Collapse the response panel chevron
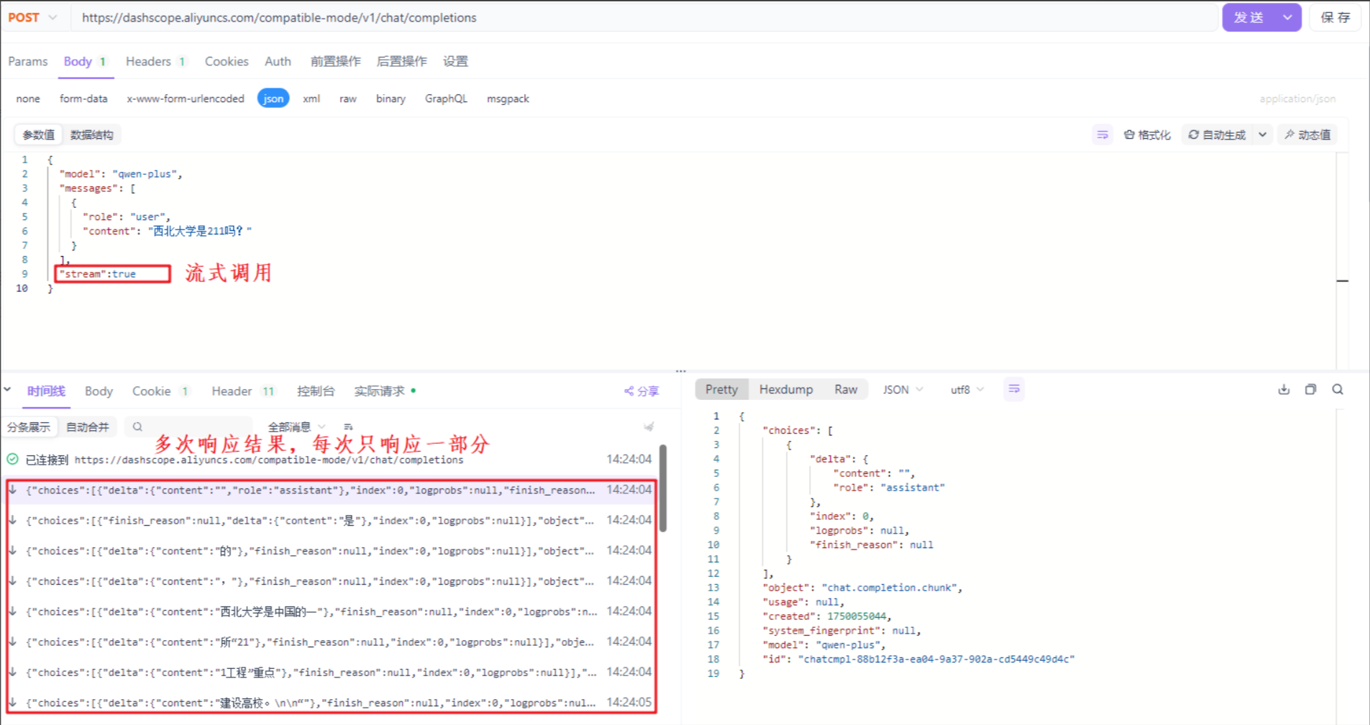Viewport: 1370px width, 725px height. (x=7, y=390)
